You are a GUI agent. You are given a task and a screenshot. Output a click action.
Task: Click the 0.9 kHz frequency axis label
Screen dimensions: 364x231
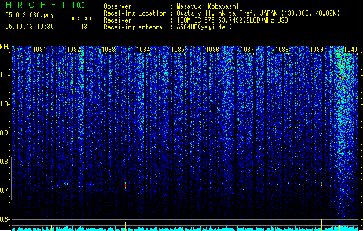coord(5,133)
